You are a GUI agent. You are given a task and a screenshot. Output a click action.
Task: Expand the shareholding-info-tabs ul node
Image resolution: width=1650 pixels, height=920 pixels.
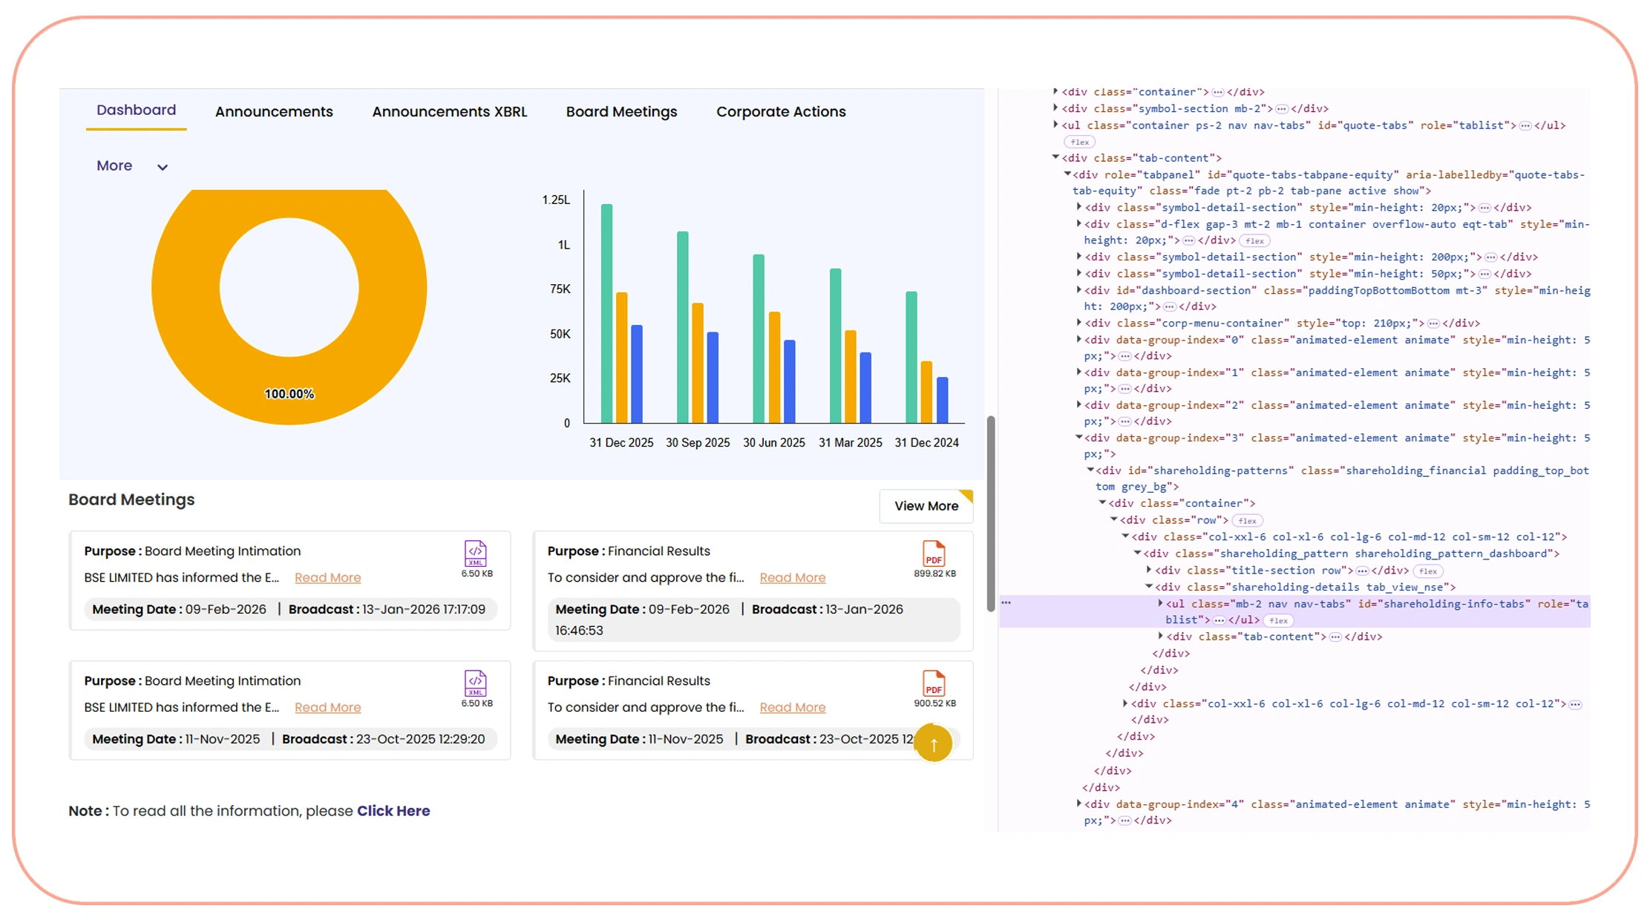click(1160, 604)
